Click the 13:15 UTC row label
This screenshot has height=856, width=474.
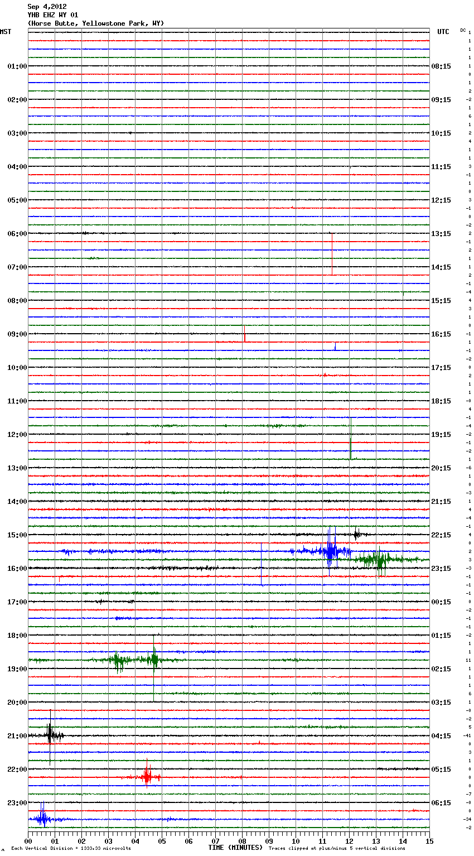pos(441,234)
